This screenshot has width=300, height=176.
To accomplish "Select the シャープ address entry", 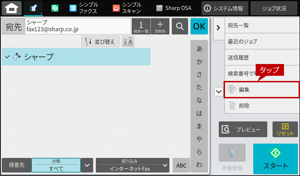I will click(76, 56).
